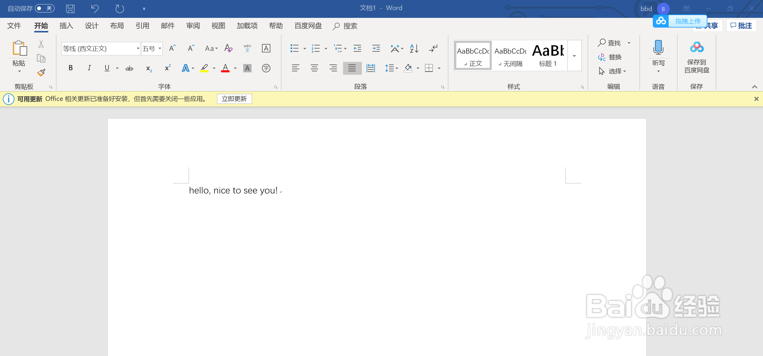Viewport: 763px width, 356px height.
Task: Open line spacing dropdown
Action: click(x=391, y=68)
